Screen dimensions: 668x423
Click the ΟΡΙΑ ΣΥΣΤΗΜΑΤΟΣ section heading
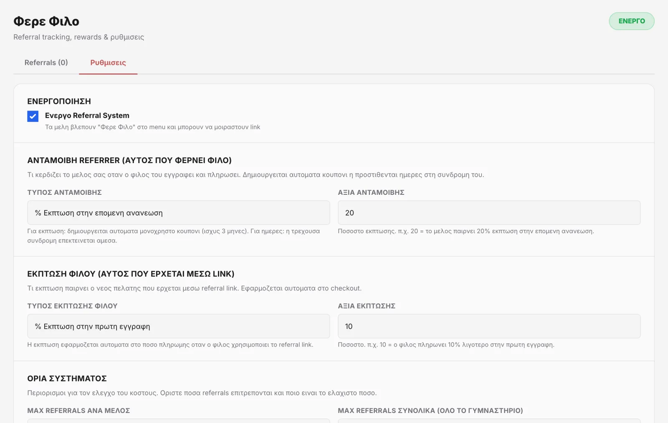coord(67,379)
